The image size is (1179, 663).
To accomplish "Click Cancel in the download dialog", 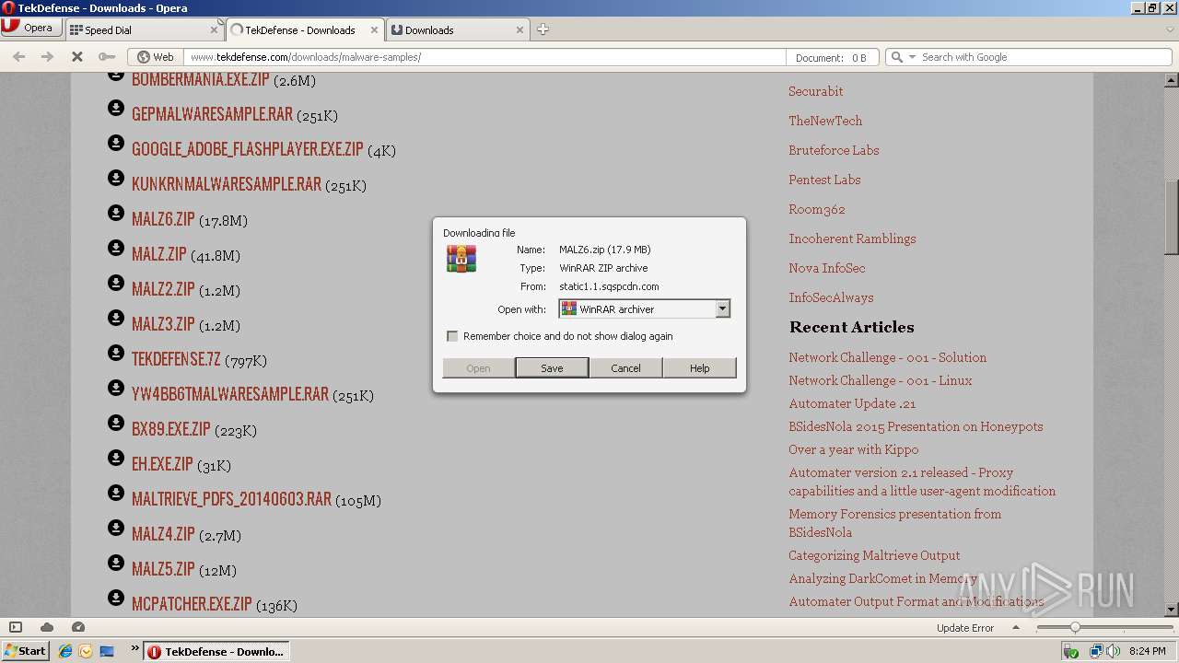I will pos(625,368).
